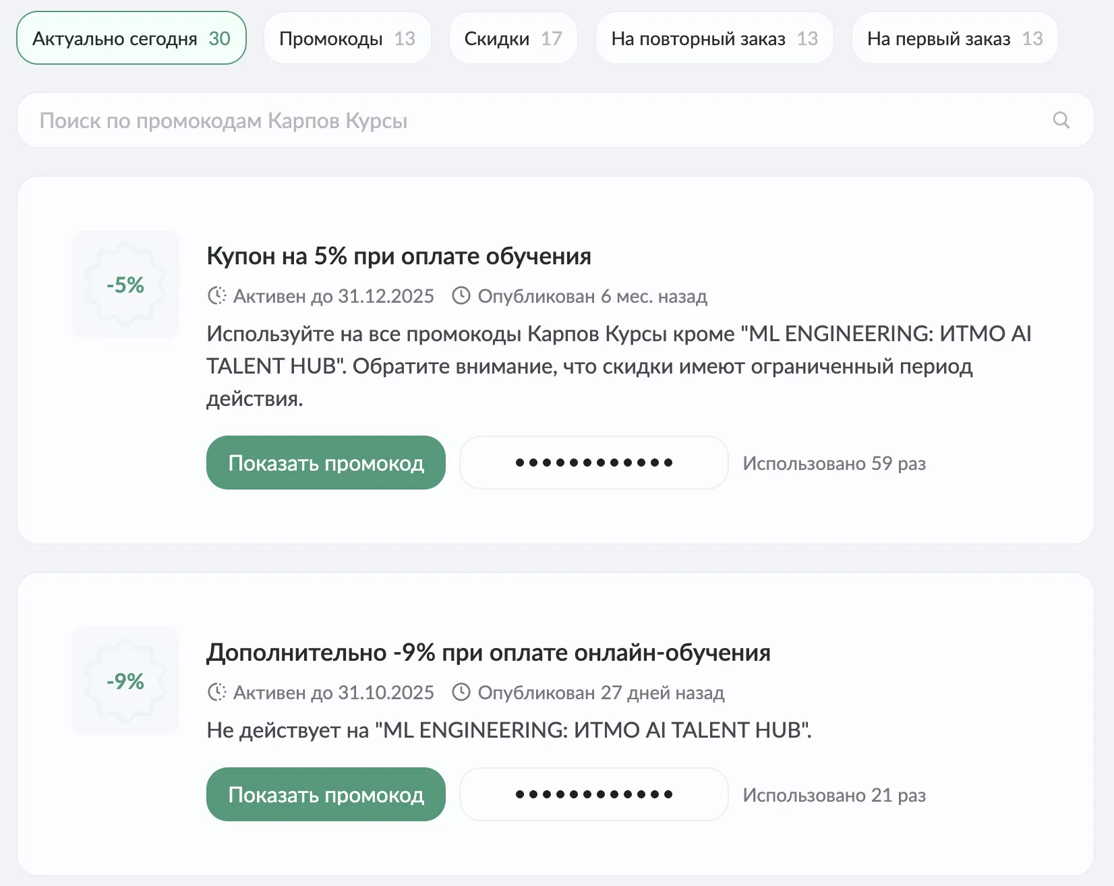Select the 'Актуально сегодня' filter
Screen dimensions: 1114x886
(x=131, y=38)
